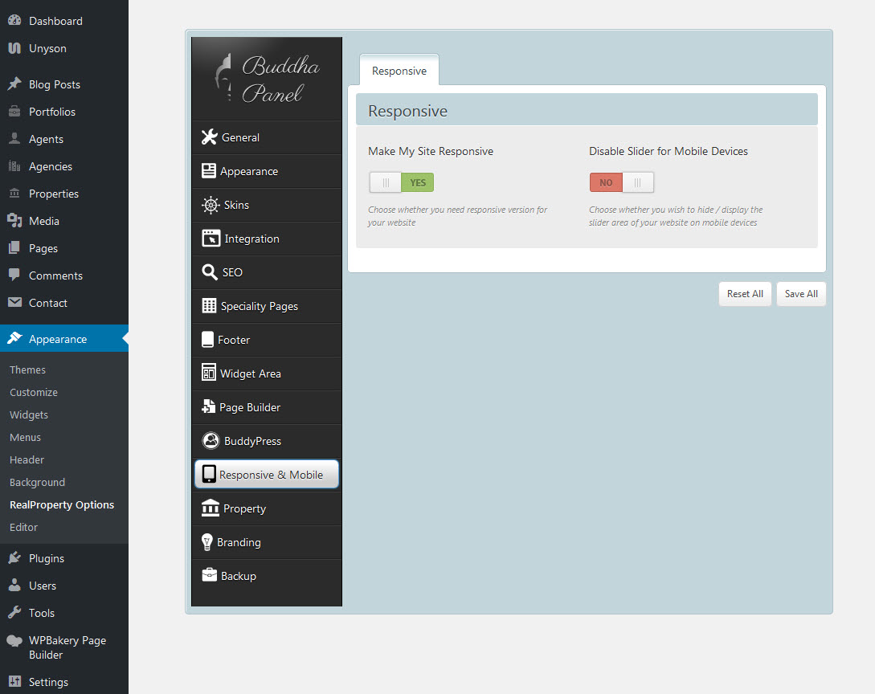The height and width of the screenshot is (694, 875).
Task: Toggle Disable Slider for Mobile Devices switch
Action: tap(621, 182)
